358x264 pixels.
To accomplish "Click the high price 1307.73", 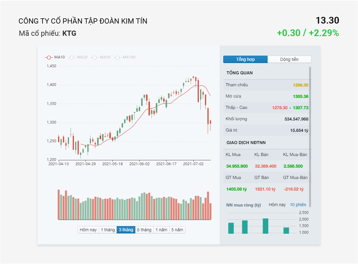I will point(301,108).
